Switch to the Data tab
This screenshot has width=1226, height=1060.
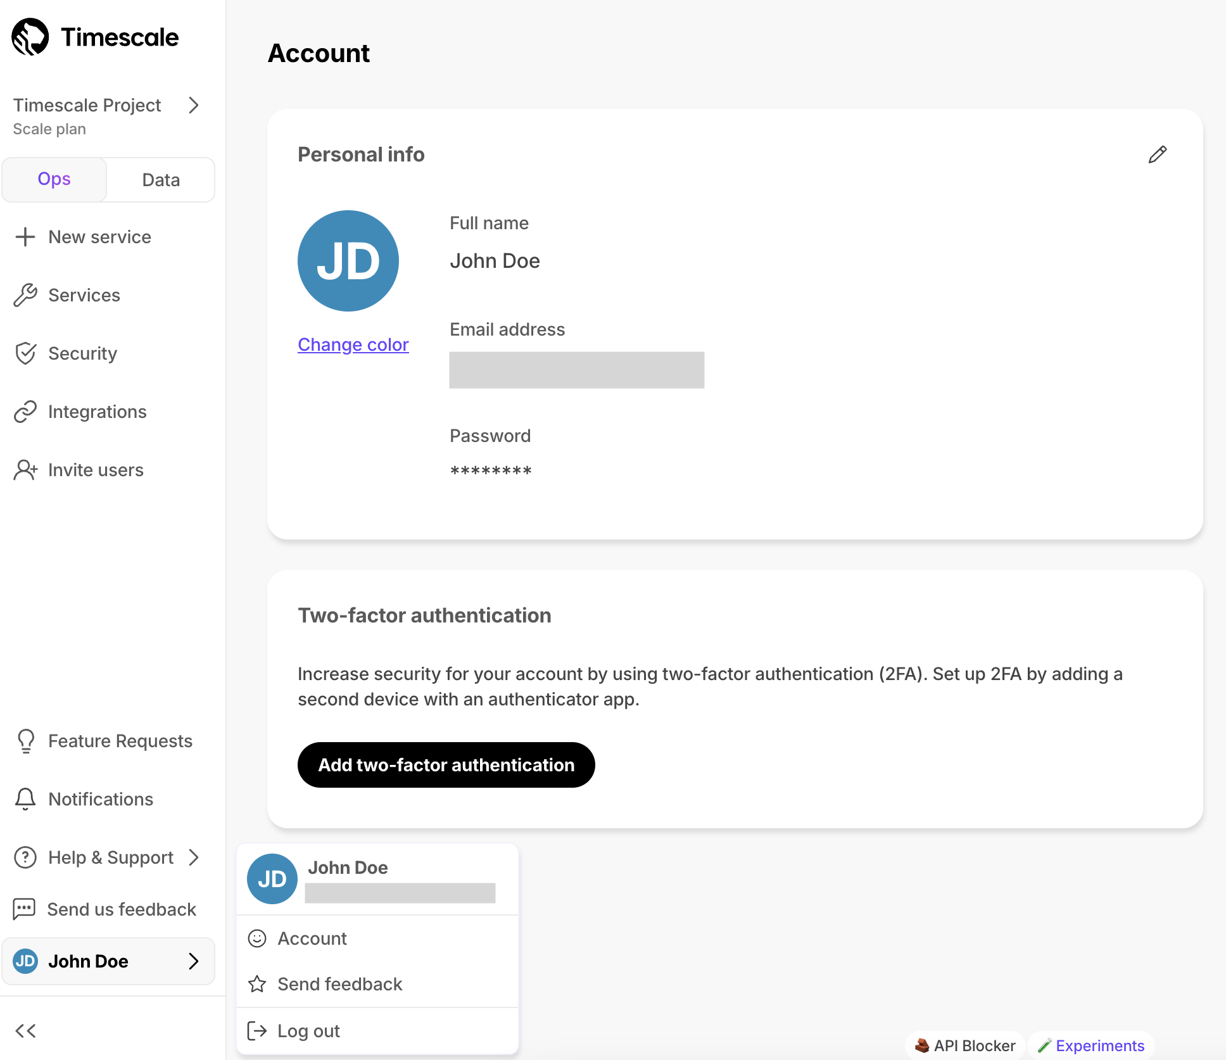161,179
